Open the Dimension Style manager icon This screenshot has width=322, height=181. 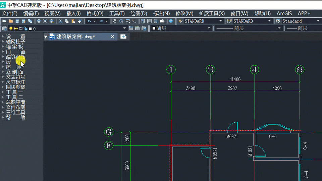pos(229,21)
